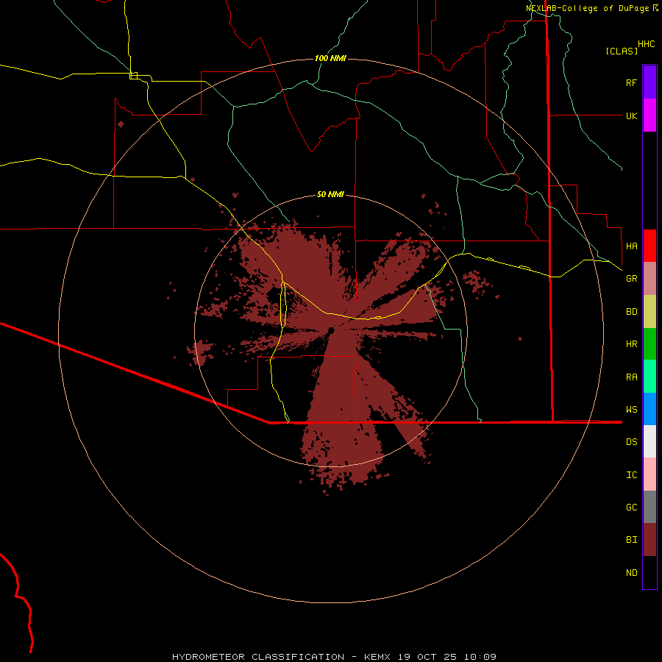Click the radar site center dot

coord(331,330)
